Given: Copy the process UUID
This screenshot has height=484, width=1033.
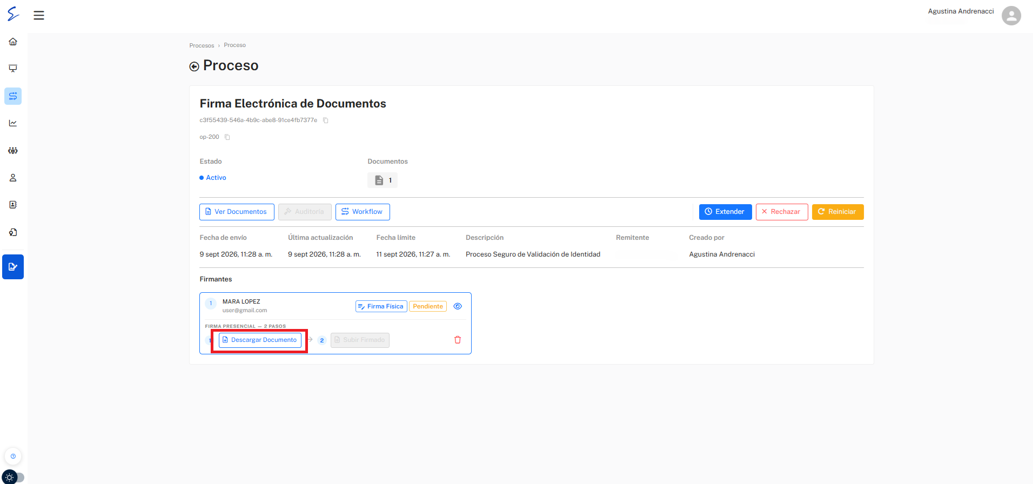Looking at the screenshot, I should pos(325,120).
